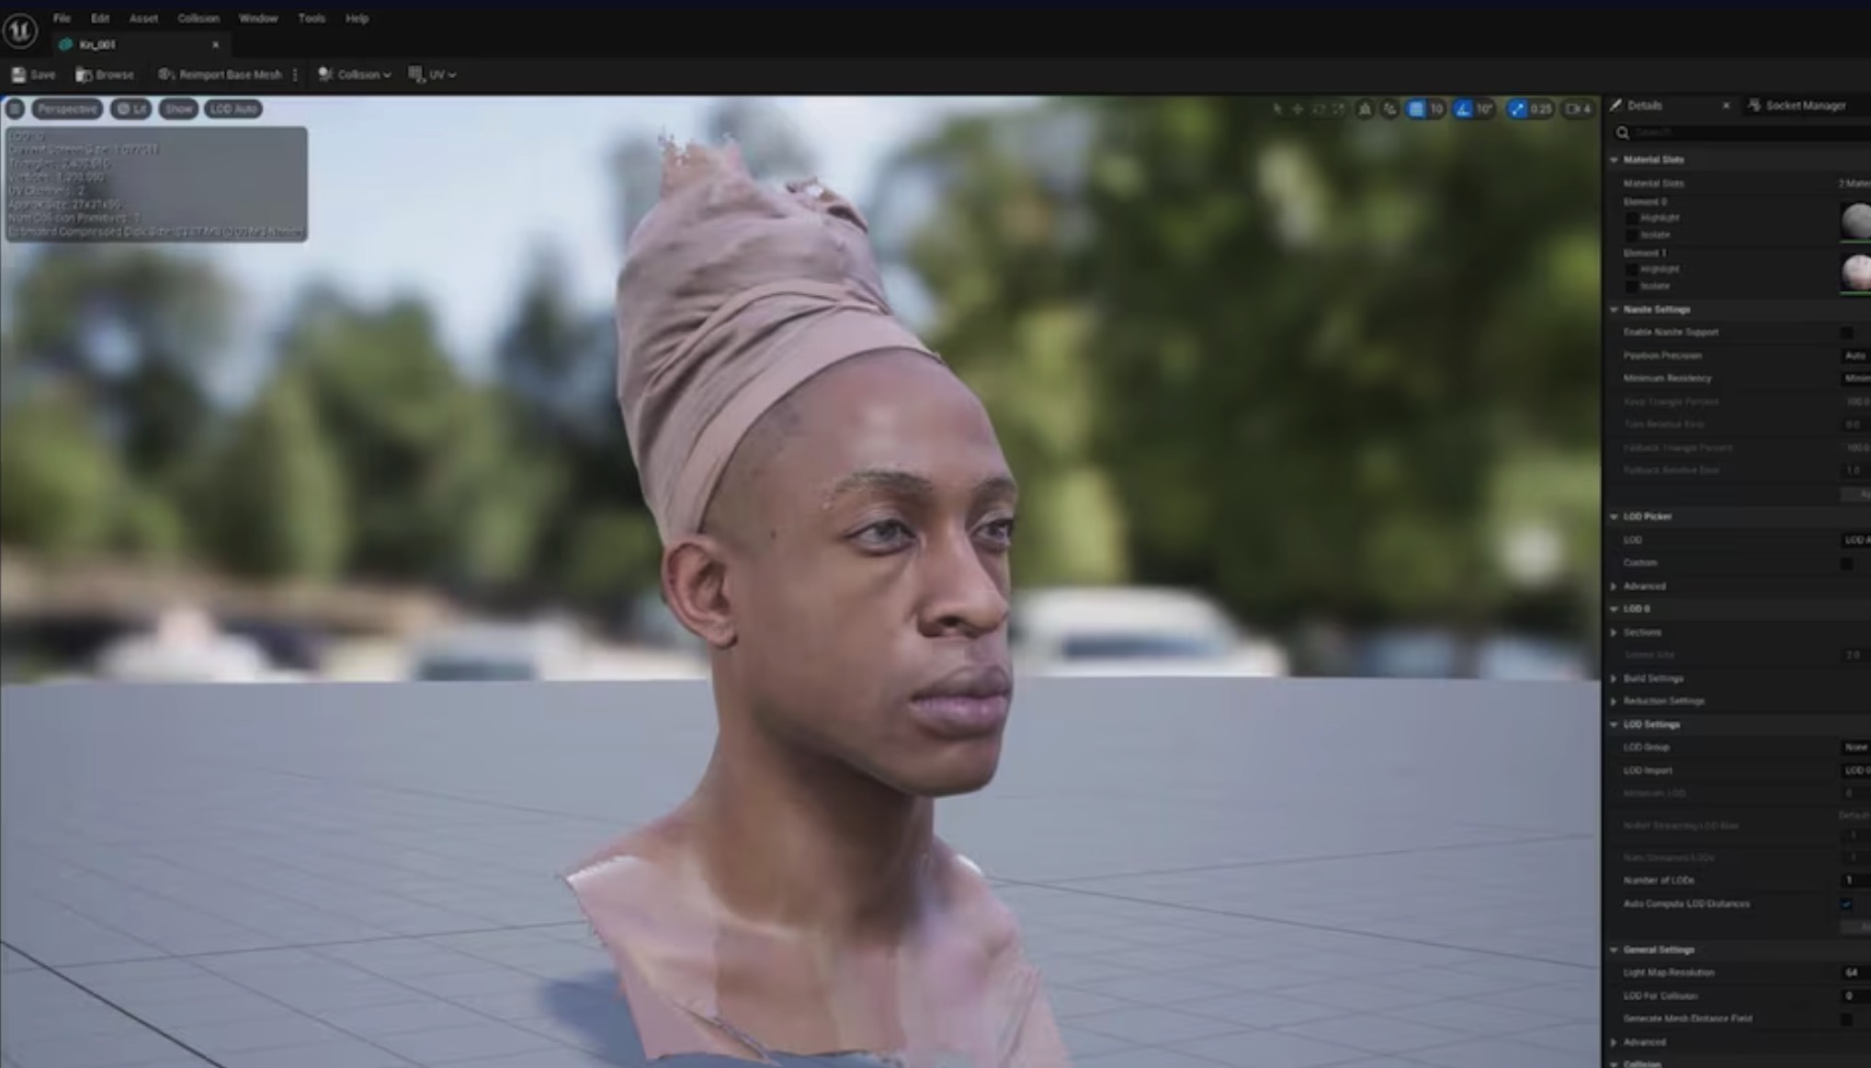Toggle scale snapping icon in viewport
The image size is (1871, 1068).
click(x=1517, y=108)
